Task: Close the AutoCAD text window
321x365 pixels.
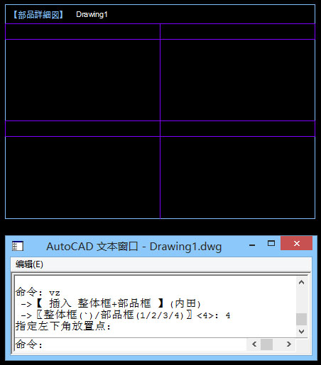Action: pos(296,243)
